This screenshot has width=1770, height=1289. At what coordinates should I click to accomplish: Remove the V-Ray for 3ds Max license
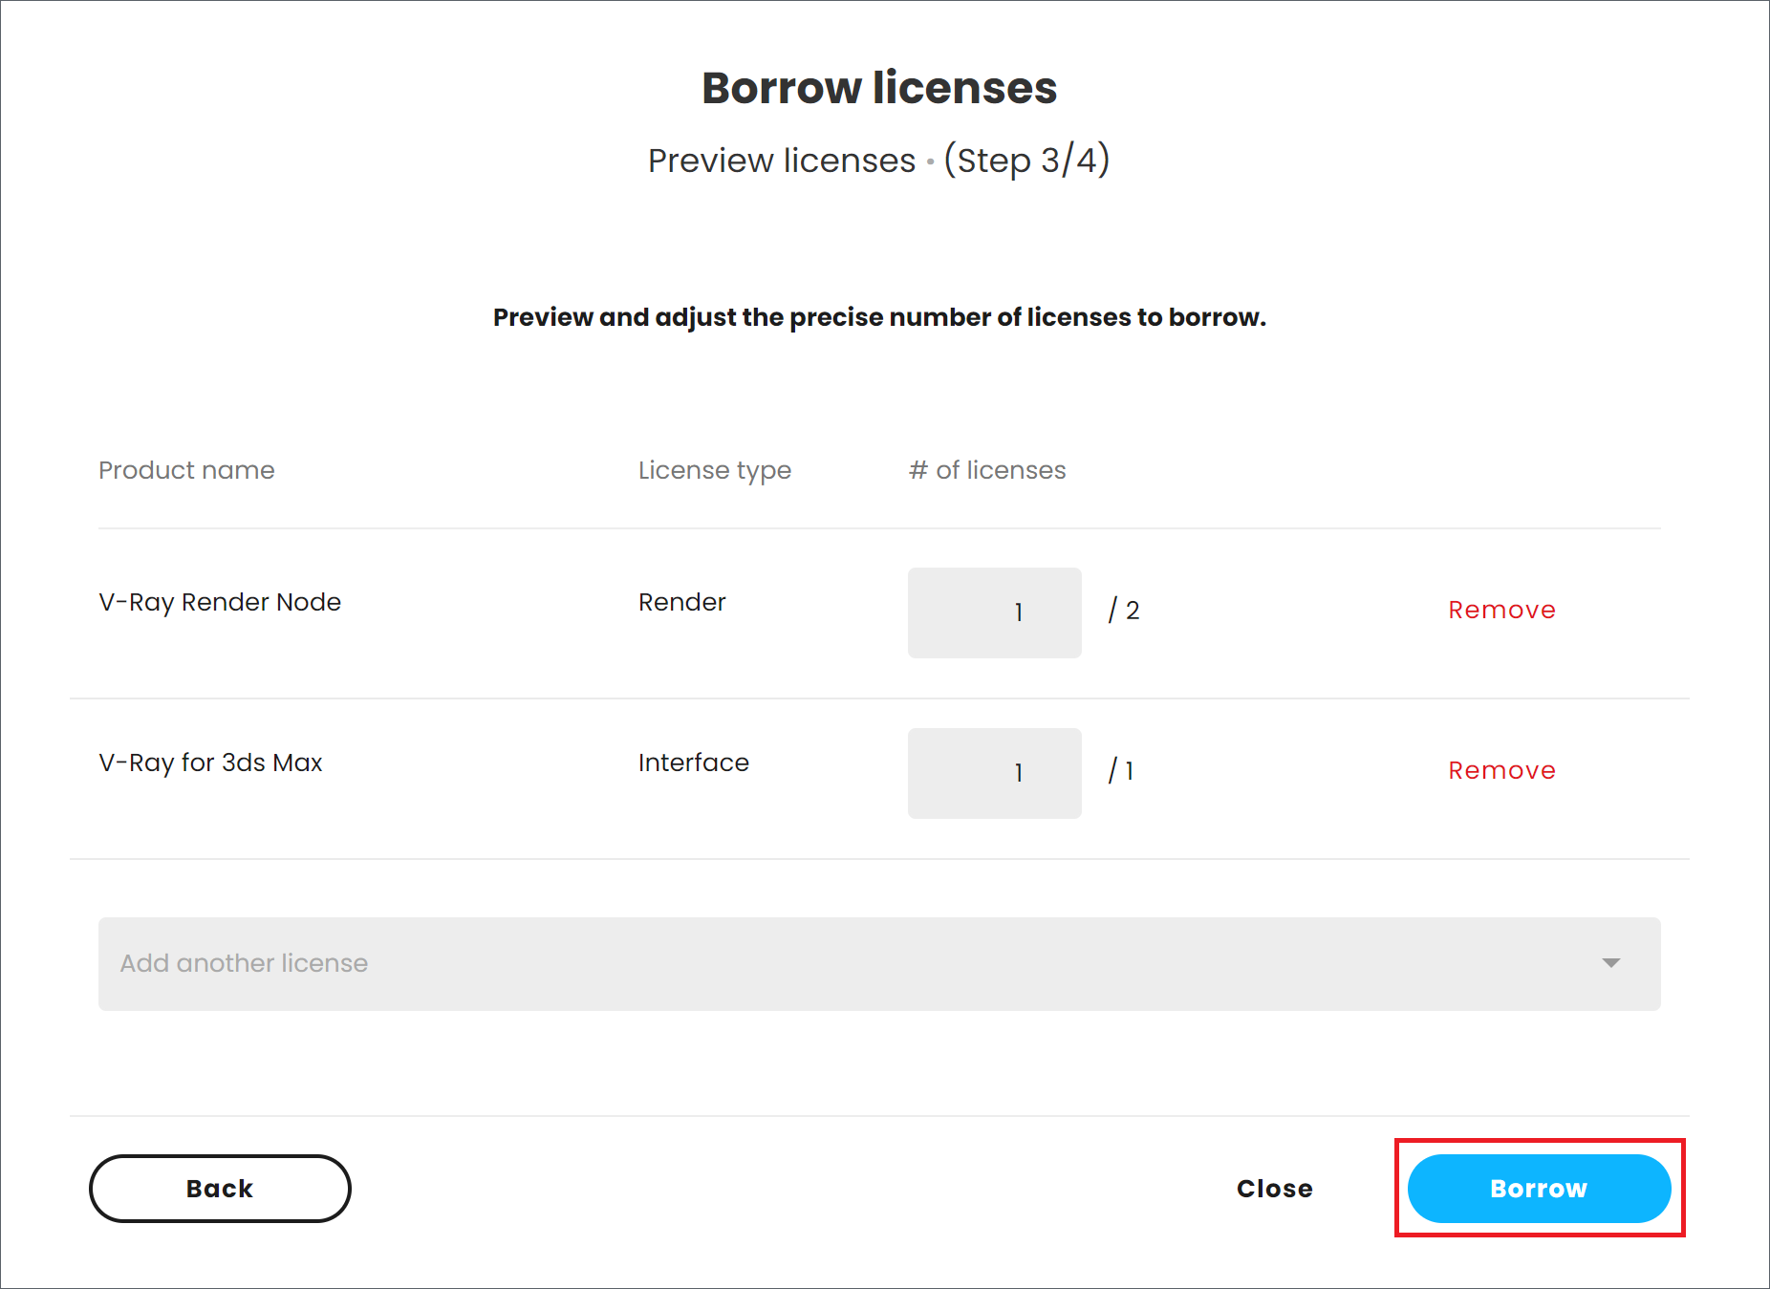[x=1501, y=770]
